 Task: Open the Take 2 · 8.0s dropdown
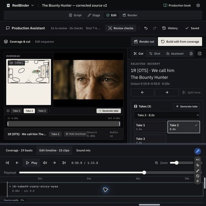[167, 115]
